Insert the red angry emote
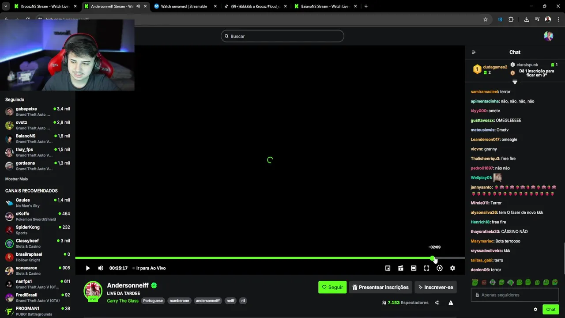This screenshot has height=318, width=565. [x=484, y=282]
